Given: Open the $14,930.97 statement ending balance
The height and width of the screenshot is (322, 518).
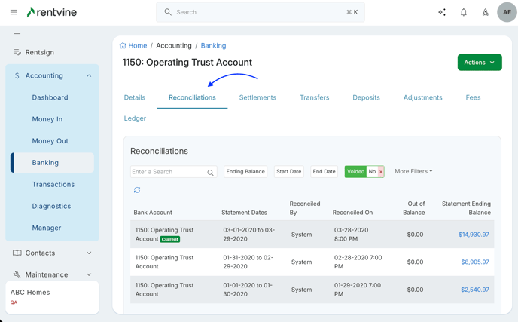Looking at the screenshot, I should 474,235.
